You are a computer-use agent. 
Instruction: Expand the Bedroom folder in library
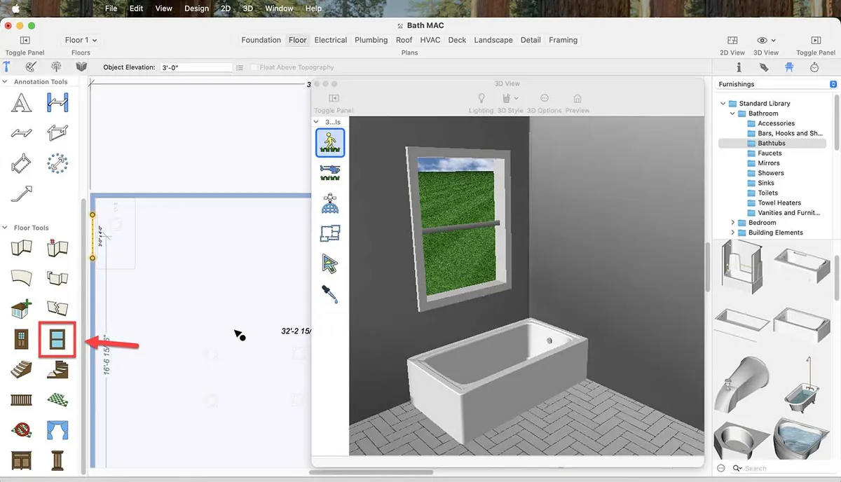point(733,223)
